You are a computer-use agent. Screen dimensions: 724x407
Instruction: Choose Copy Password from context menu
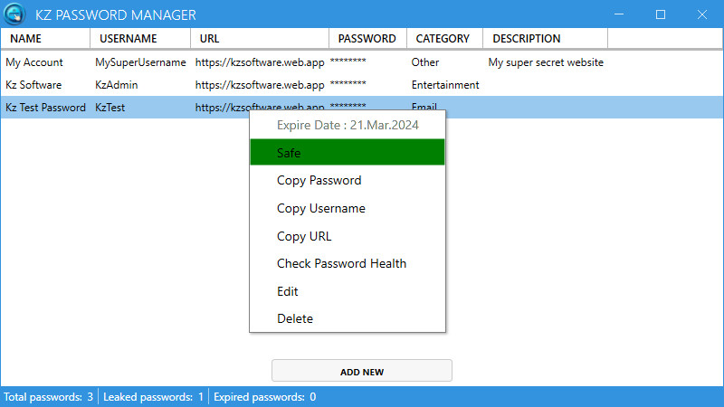[x=319, y=180]
